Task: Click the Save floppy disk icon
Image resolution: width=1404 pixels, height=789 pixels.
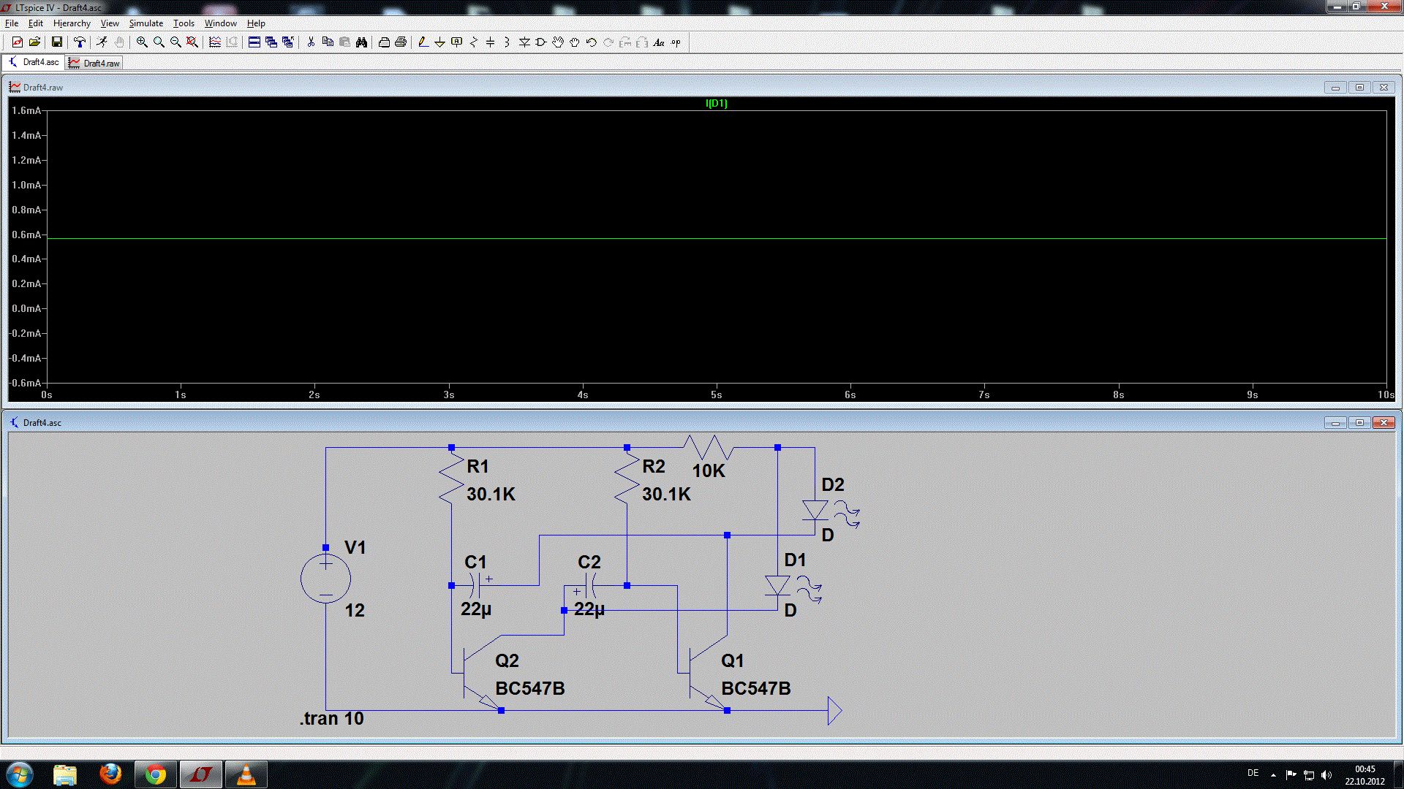Action: coord(56,42)
